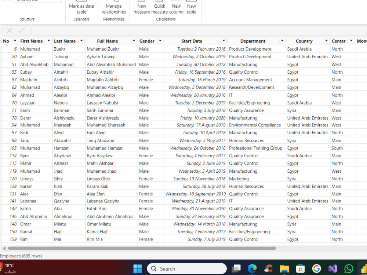Click inside the formula bar field
Viewport: 367px width, 275px height.
tap(199, 31)
